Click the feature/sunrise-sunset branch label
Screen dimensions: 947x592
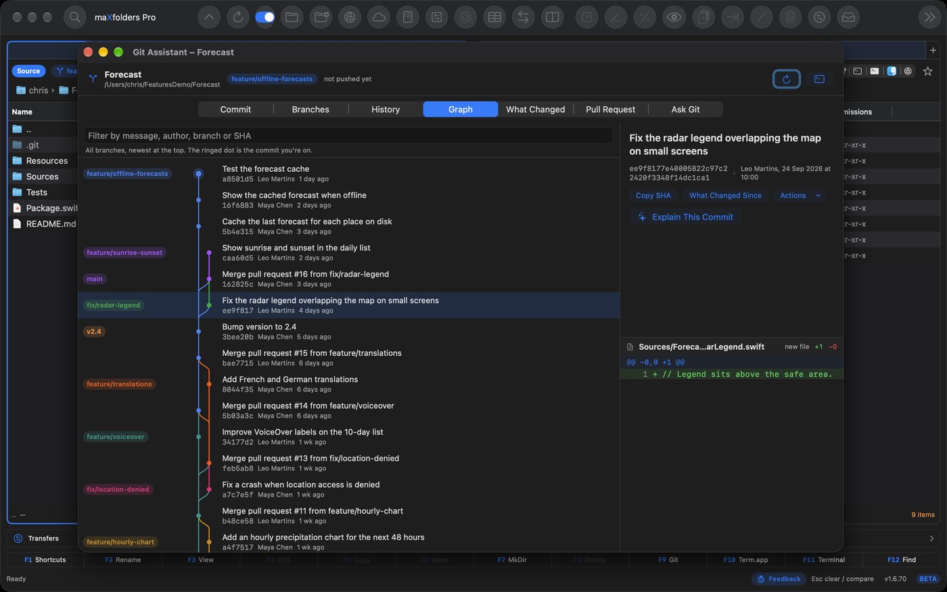[x=124, y=253]
